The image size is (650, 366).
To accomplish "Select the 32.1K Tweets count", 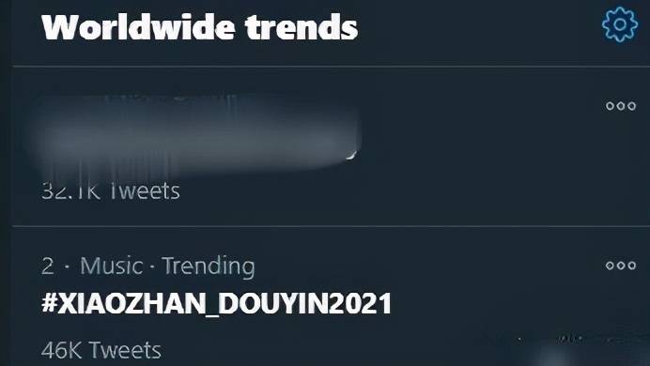I will click(x=111, y=191).
